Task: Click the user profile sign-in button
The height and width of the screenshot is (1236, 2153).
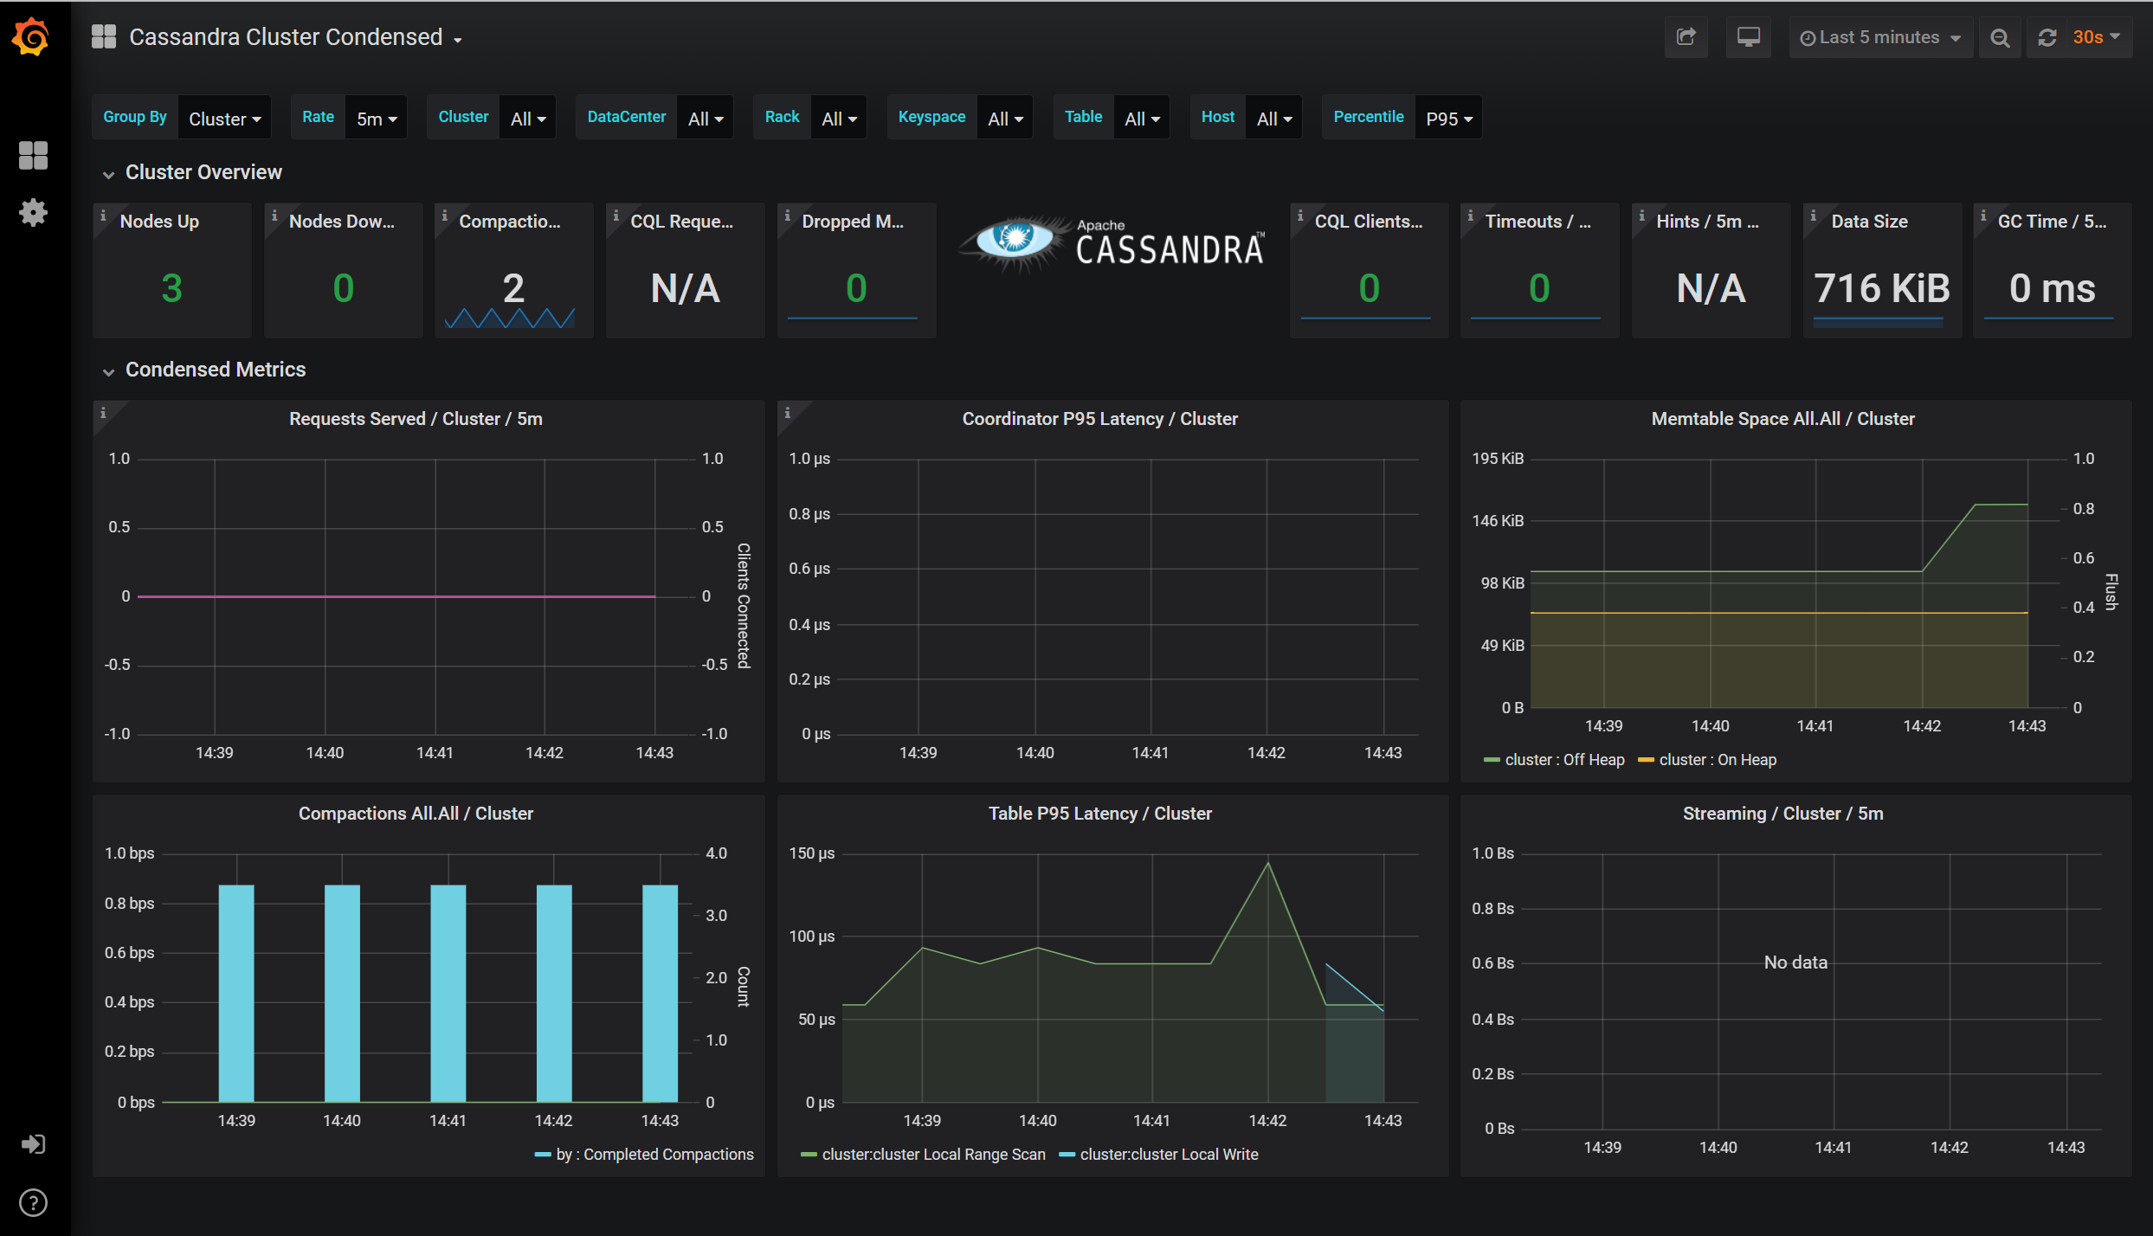Action: [x=31, y=1146]
